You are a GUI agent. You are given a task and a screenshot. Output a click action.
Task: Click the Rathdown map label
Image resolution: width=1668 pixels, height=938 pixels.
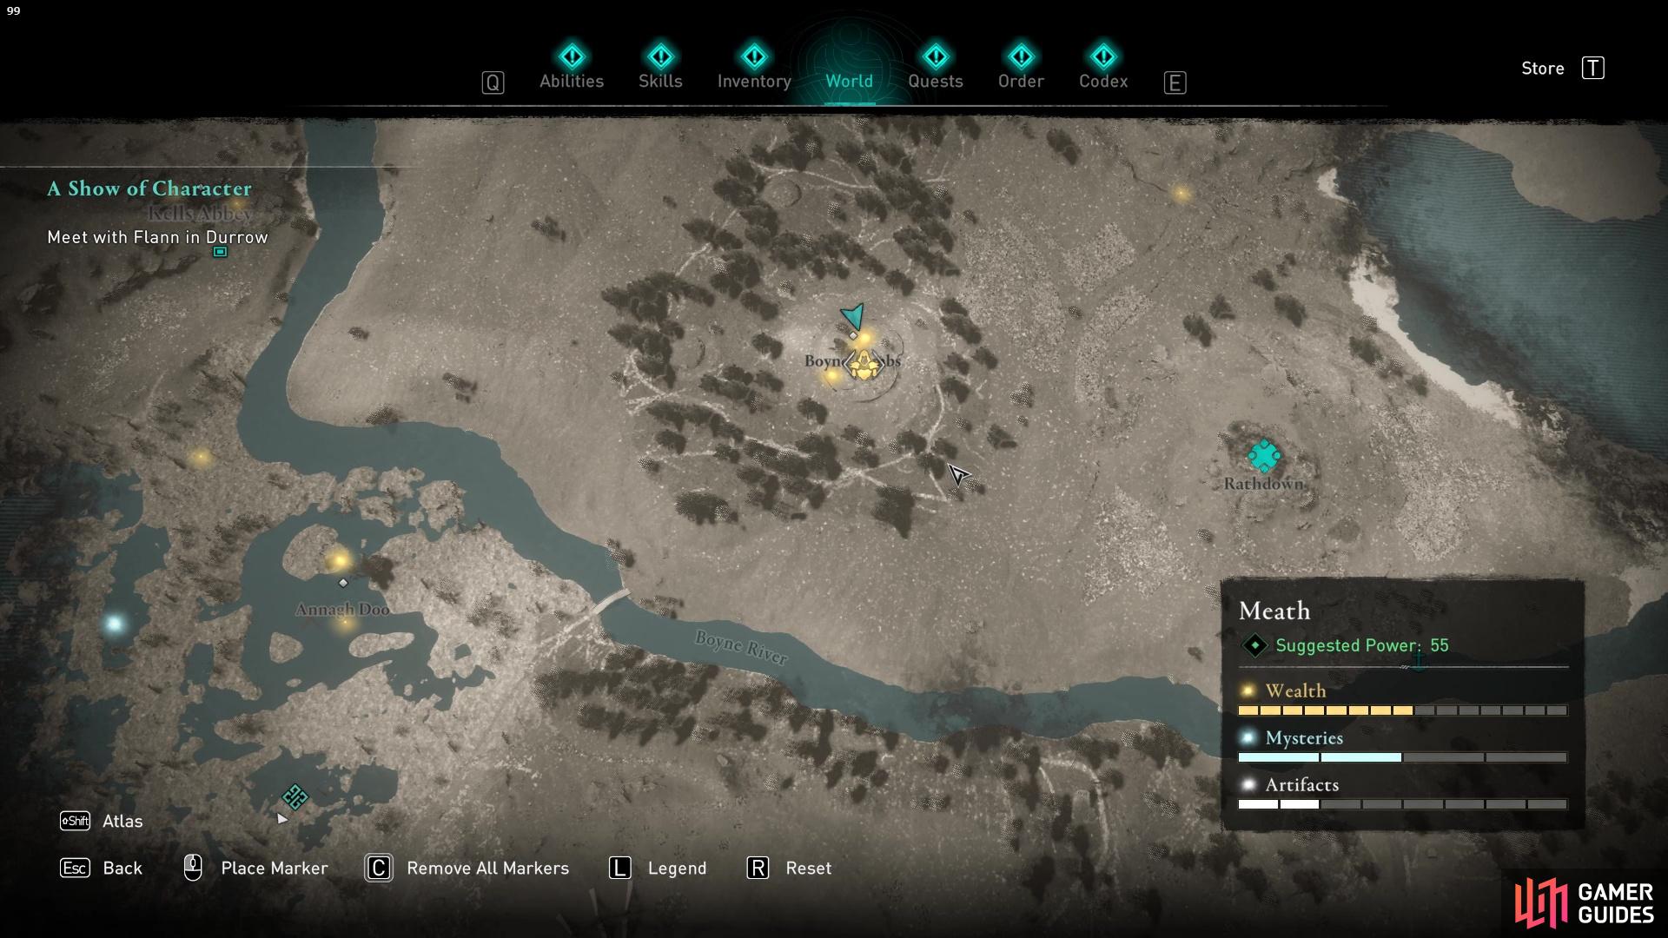(1264, 484)
